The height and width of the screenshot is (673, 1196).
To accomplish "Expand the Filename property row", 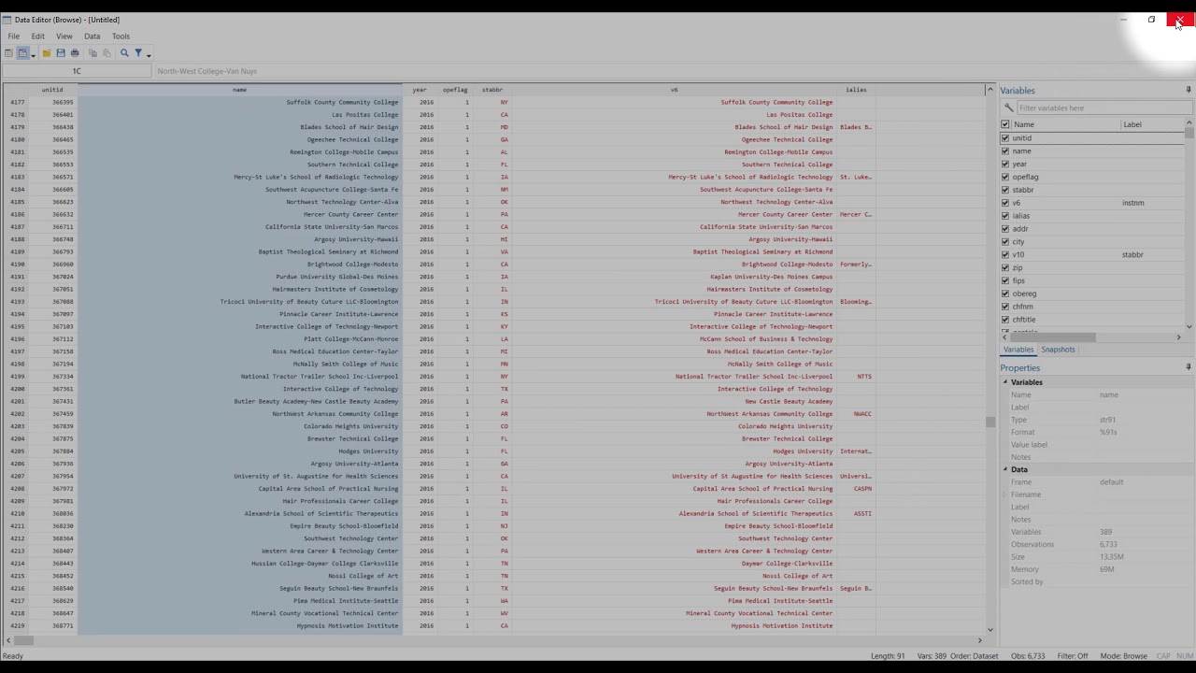I will 1005,494.
